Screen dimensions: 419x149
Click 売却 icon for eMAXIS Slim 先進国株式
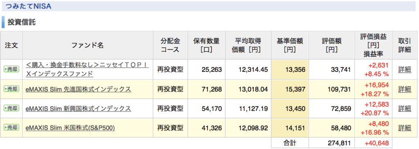click(11, 89)
